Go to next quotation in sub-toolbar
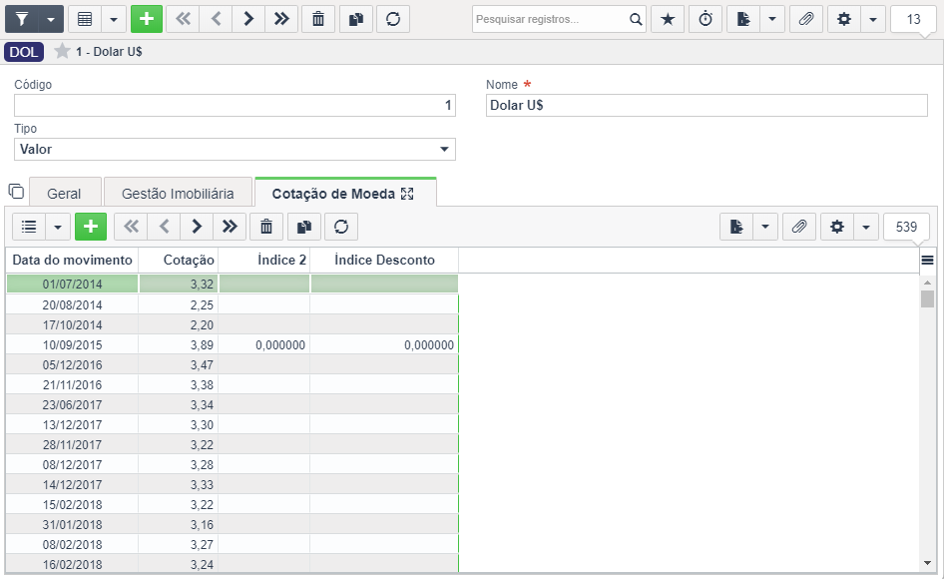 (x=197, y=227)
